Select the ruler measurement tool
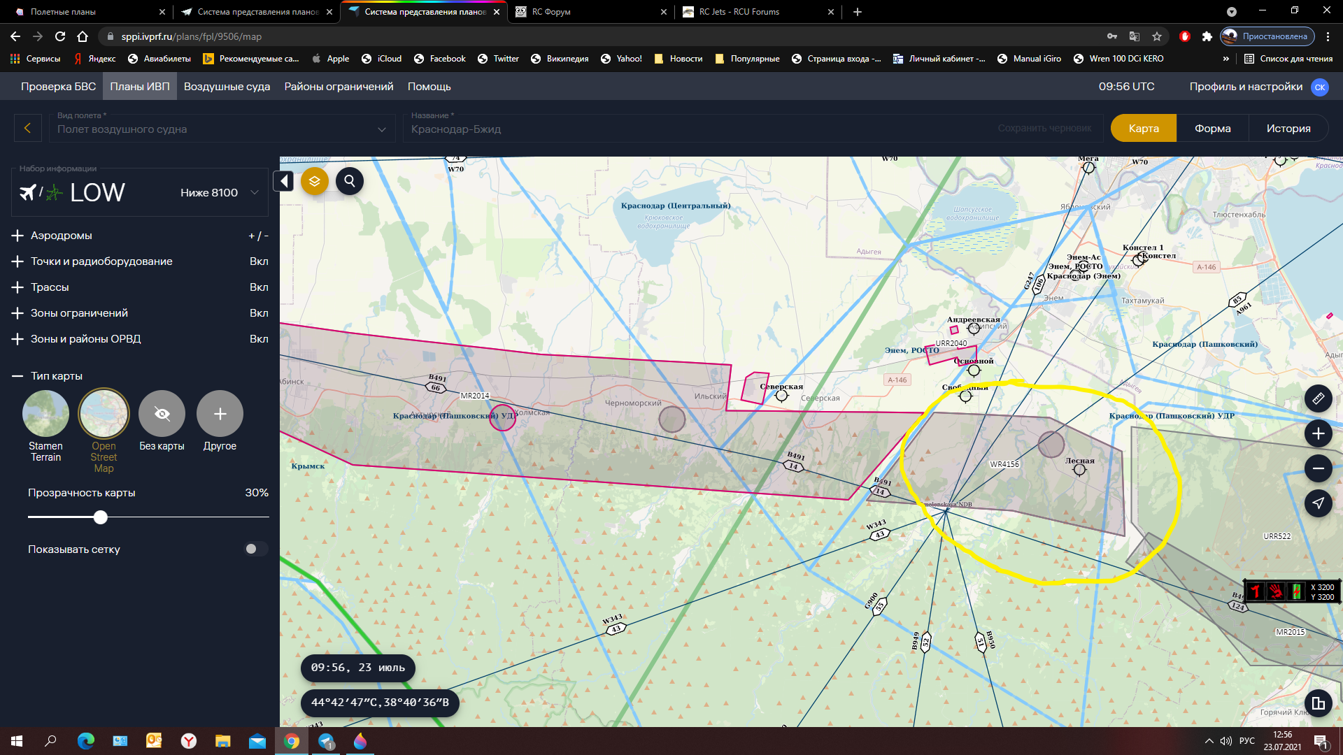The width and height of the screenshot is (1343, 755). 1318,398
